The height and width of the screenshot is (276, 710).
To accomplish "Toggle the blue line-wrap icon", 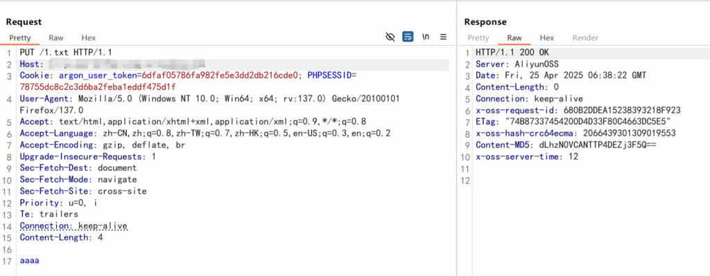I will tap(408, 37).
